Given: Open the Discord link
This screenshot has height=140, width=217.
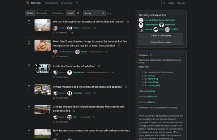Looking at the screenshot, I should (x=153, y=96).
